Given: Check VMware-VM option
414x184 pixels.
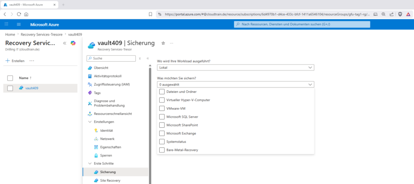Looking at the screenshot, I should pyautogui.click(x=162, y=108).
